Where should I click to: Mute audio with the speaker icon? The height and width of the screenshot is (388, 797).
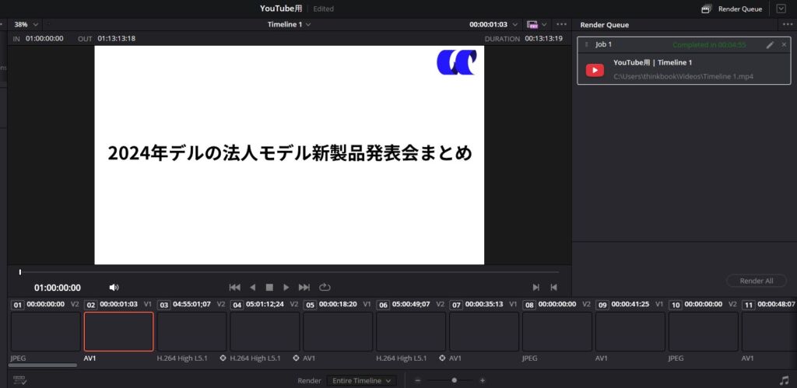click(114, 288)
